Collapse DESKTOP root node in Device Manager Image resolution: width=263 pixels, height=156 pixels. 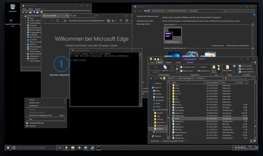(x=23, y=16)
